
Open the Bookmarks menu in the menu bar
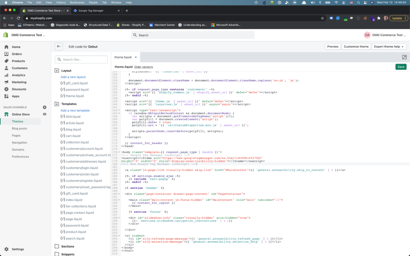point(77,3)
